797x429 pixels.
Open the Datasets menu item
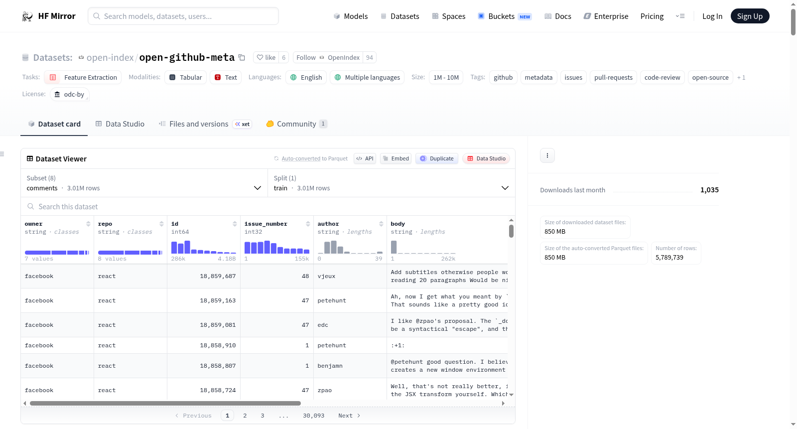[x=399, y=16]
